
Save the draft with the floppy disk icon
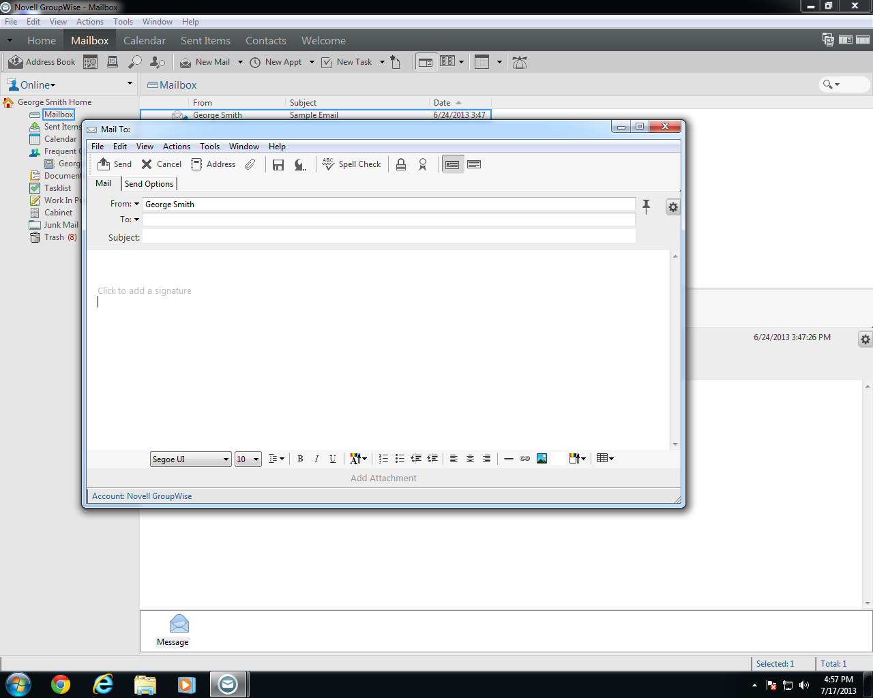(278, 164)
